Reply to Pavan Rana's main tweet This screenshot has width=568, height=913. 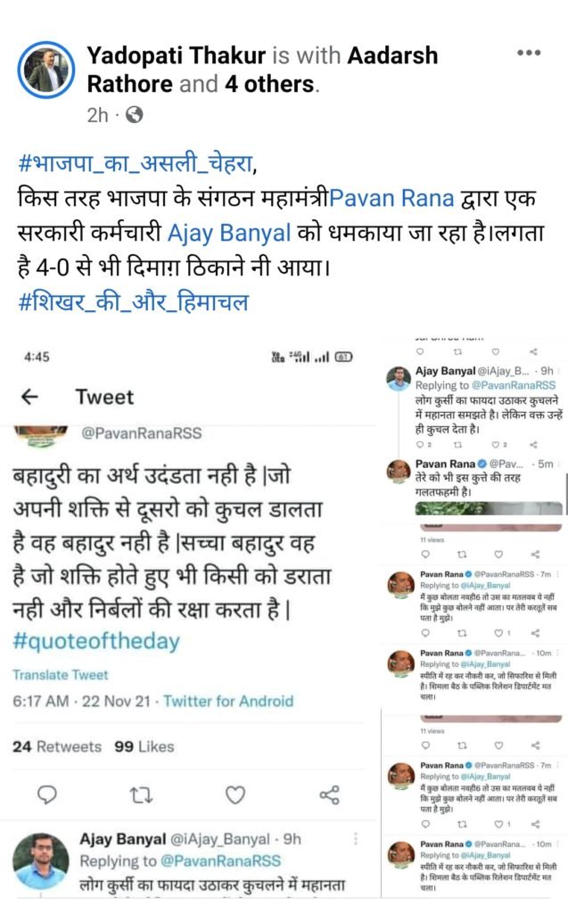coord(46,794)
